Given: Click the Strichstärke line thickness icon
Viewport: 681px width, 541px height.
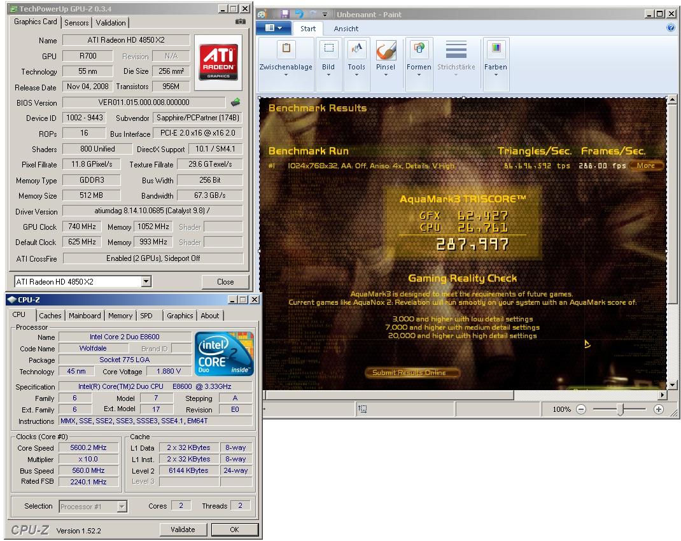Looking at the screenshot, I should click(x=456, y=49).
